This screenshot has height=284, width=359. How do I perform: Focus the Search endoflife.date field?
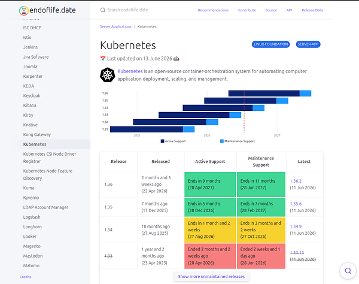127,10
